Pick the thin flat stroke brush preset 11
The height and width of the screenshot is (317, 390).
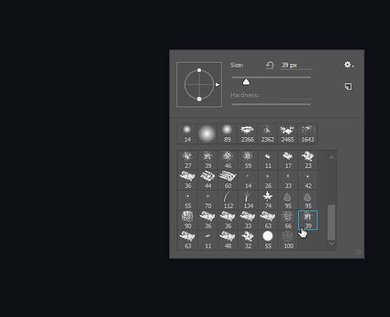(208, 240)
